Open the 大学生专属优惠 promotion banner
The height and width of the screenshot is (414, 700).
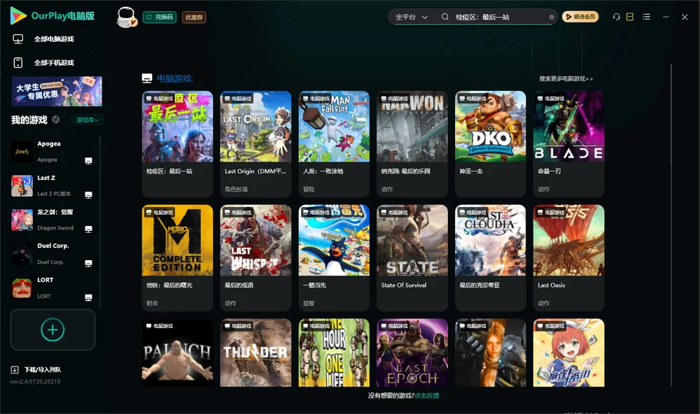tap(57, 91)
